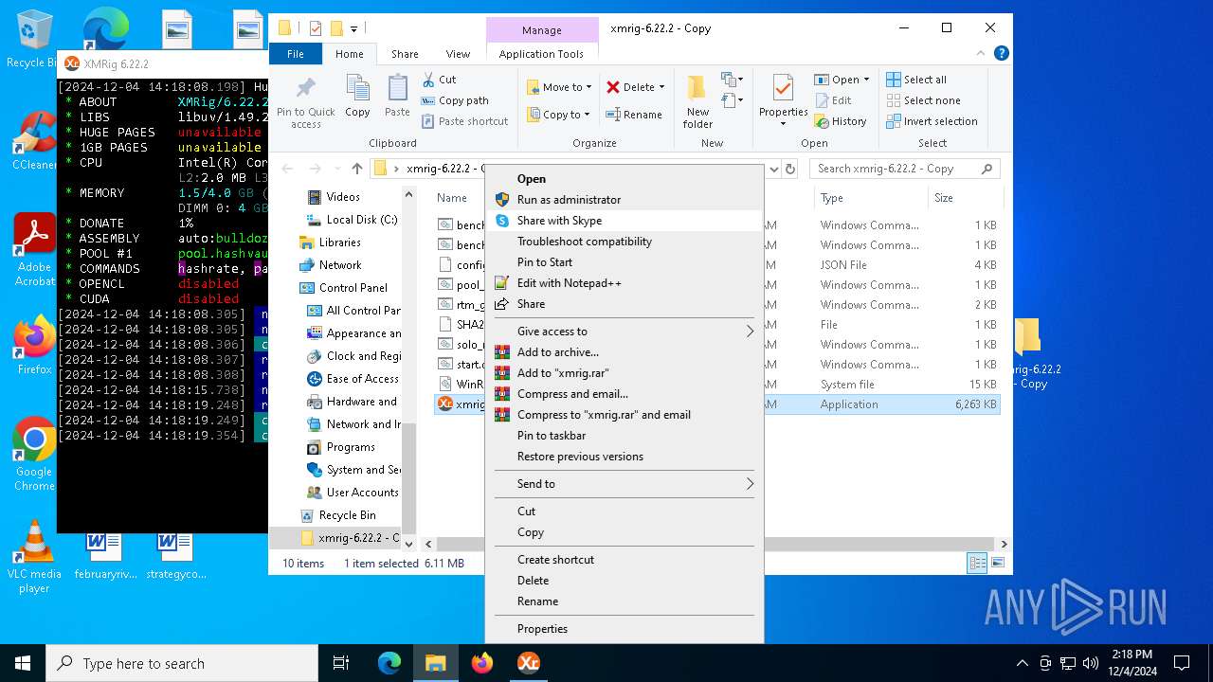
Task: Open Task View on taskbar
Action: (341, 663)
